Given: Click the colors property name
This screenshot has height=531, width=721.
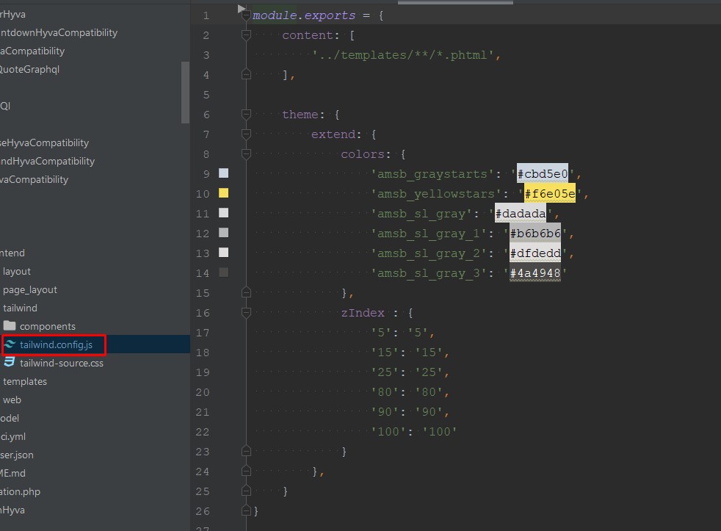Looking at the screenshot, I should [x=363, y=154].
